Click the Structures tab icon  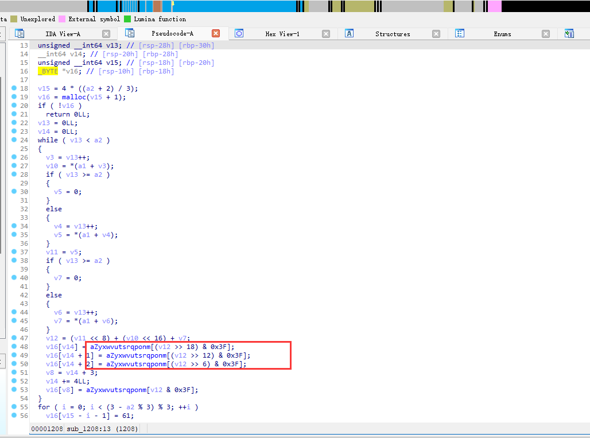pyautogui.click(x=349, y=33)
